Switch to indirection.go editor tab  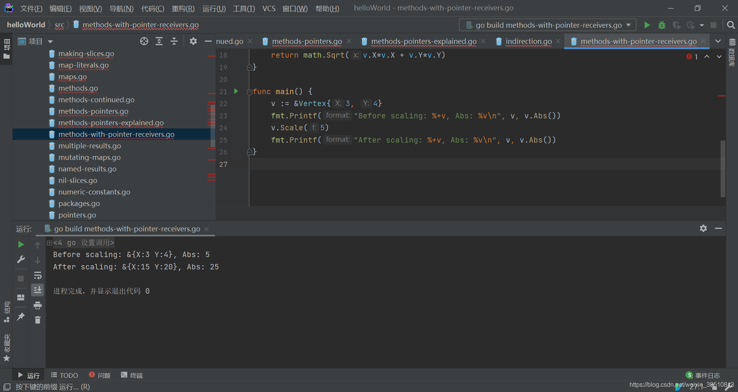pos(529,41)
